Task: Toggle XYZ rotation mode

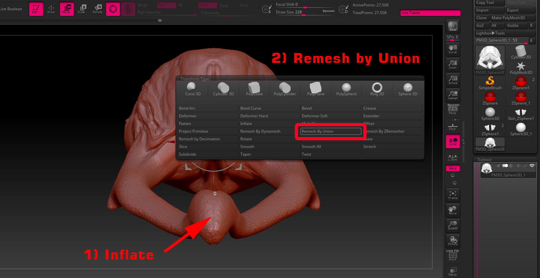Action: [453, 168]
